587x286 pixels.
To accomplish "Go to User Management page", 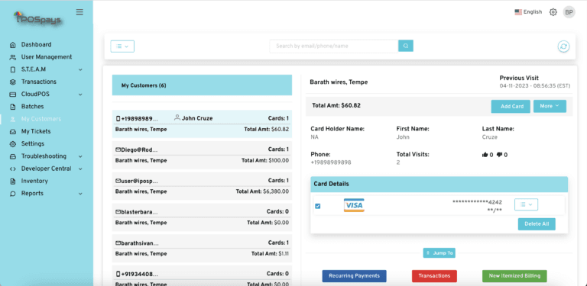I will 47,56.
